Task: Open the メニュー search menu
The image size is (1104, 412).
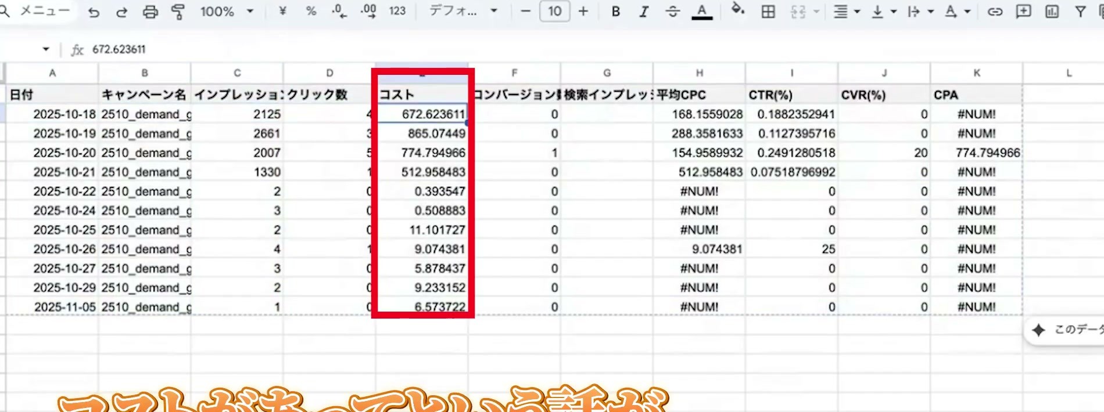Action: point(36,11)
